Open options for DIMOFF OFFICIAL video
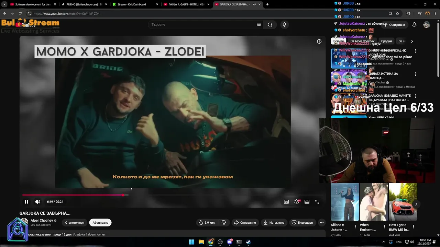The width and height of the screenshot is (440, 247). pyautogui.click(x=415, y=51)
